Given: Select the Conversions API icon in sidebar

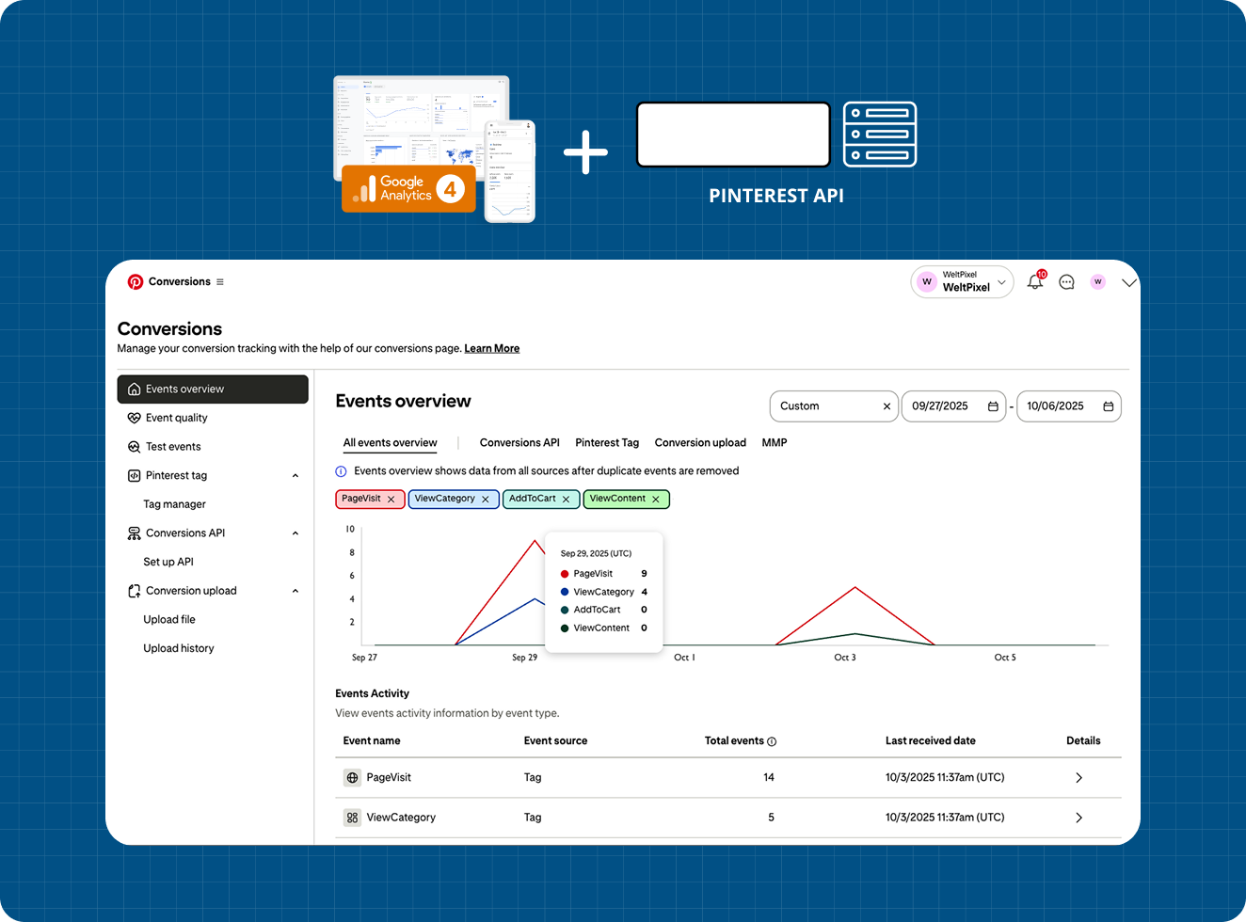Looking at the screenshot, I should [134, 533].
